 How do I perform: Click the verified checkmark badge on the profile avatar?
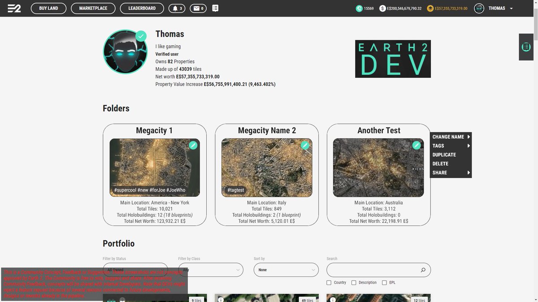pos(141,36)
